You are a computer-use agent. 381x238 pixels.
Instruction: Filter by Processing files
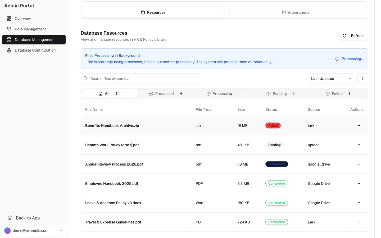tap(223, 94)
